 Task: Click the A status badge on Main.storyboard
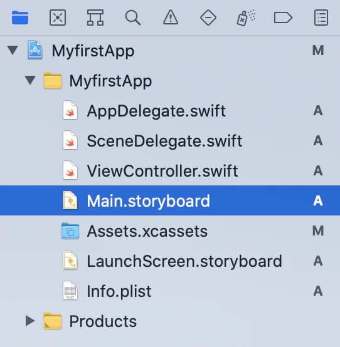pos(318,201)
